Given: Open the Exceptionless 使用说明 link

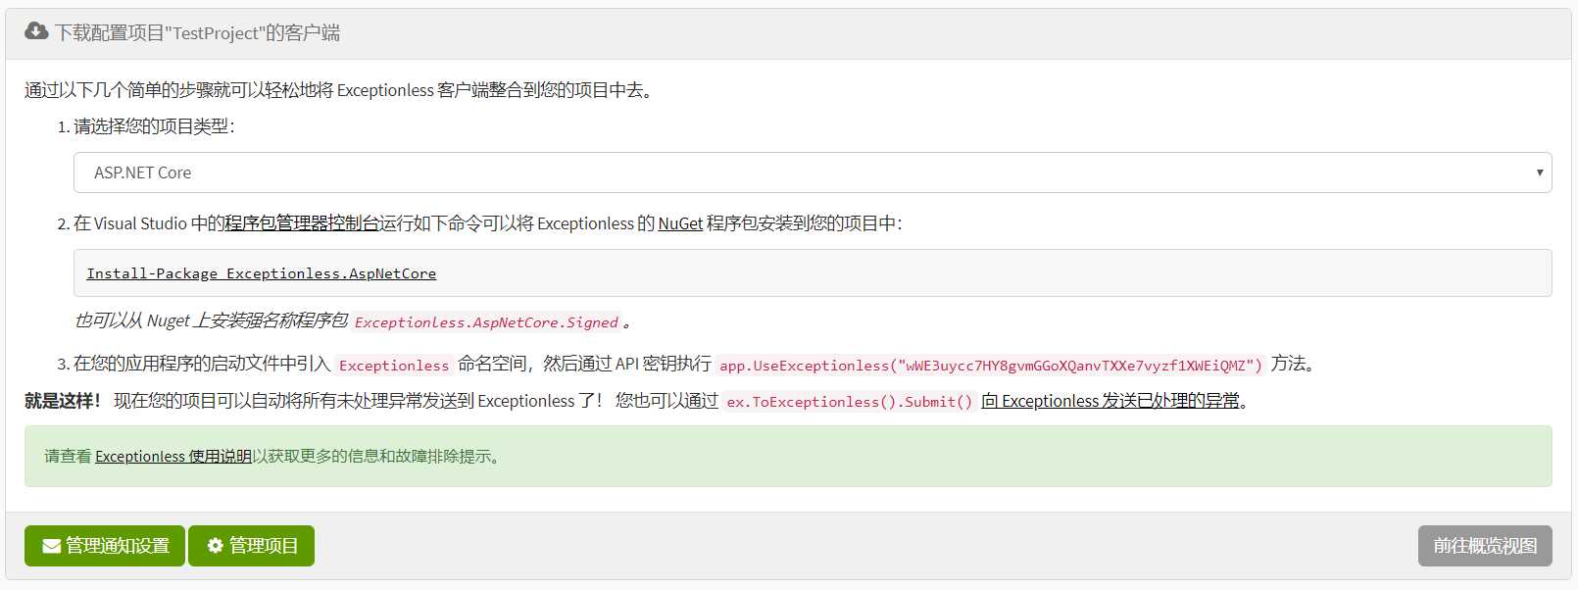Looking at the screenshot, I should tap(173, 457).
